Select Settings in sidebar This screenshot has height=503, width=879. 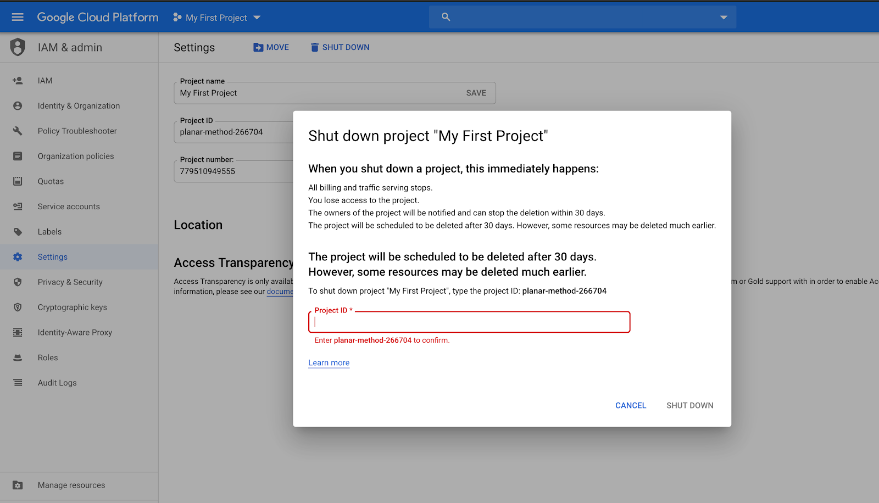click(79, 257)
